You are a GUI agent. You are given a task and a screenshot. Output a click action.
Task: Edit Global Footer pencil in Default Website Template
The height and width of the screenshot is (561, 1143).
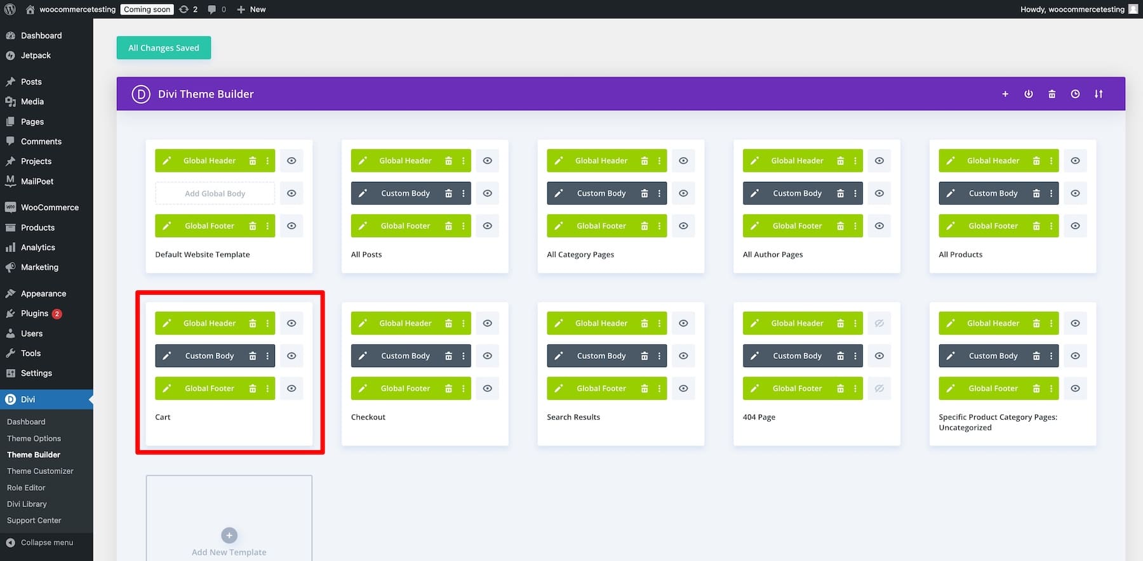click(x=166, y=226)
